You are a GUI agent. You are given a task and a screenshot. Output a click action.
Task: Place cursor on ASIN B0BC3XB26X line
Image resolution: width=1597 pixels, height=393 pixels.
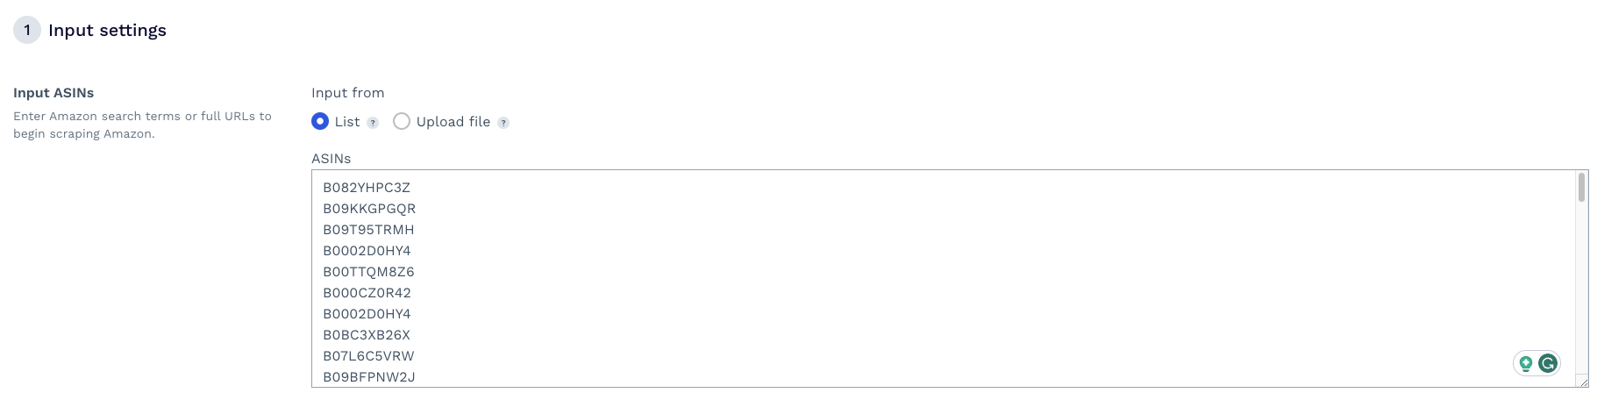coord(367,335)
